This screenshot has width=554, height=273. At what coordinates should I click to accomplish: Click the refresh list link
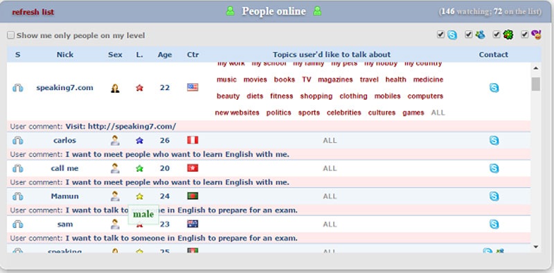click(x=33, y=12)
